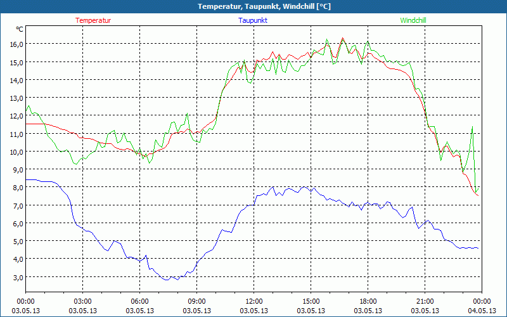Select the 4,0 y-axis value

pyautogui.click(x=18, y=259)
